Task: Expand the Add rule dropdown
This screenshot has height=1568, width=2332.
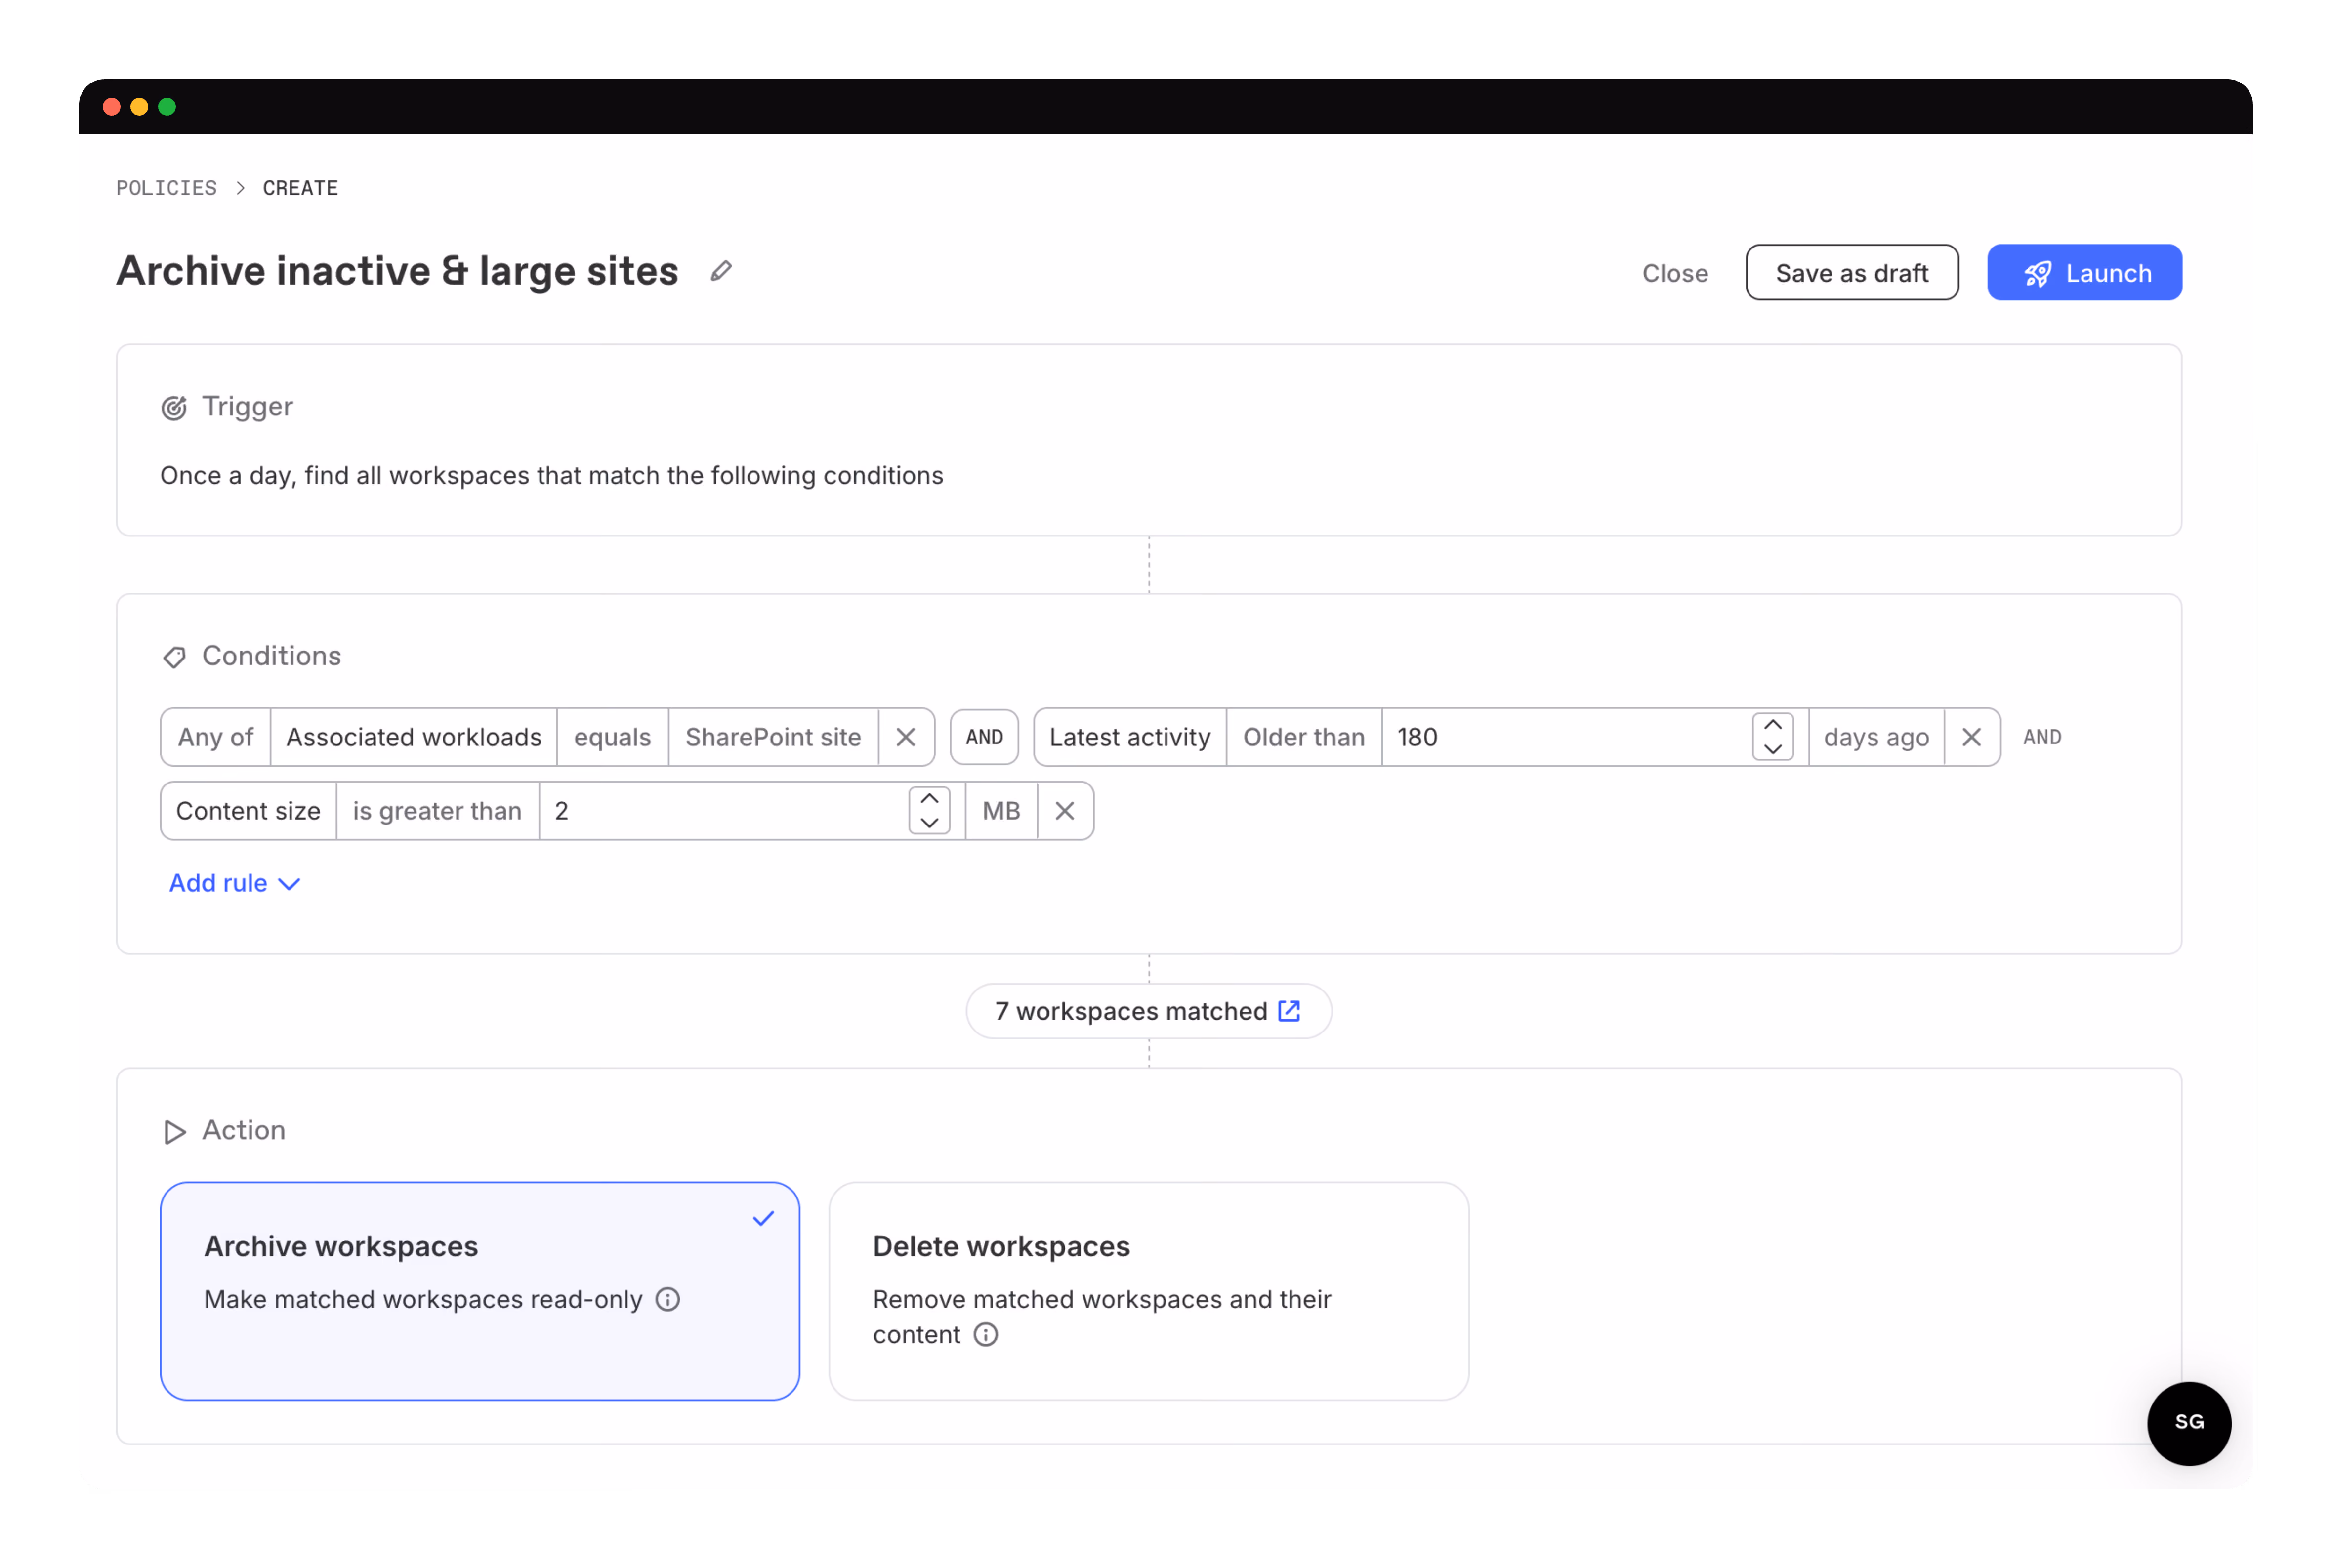Action: tap(235, 883)
